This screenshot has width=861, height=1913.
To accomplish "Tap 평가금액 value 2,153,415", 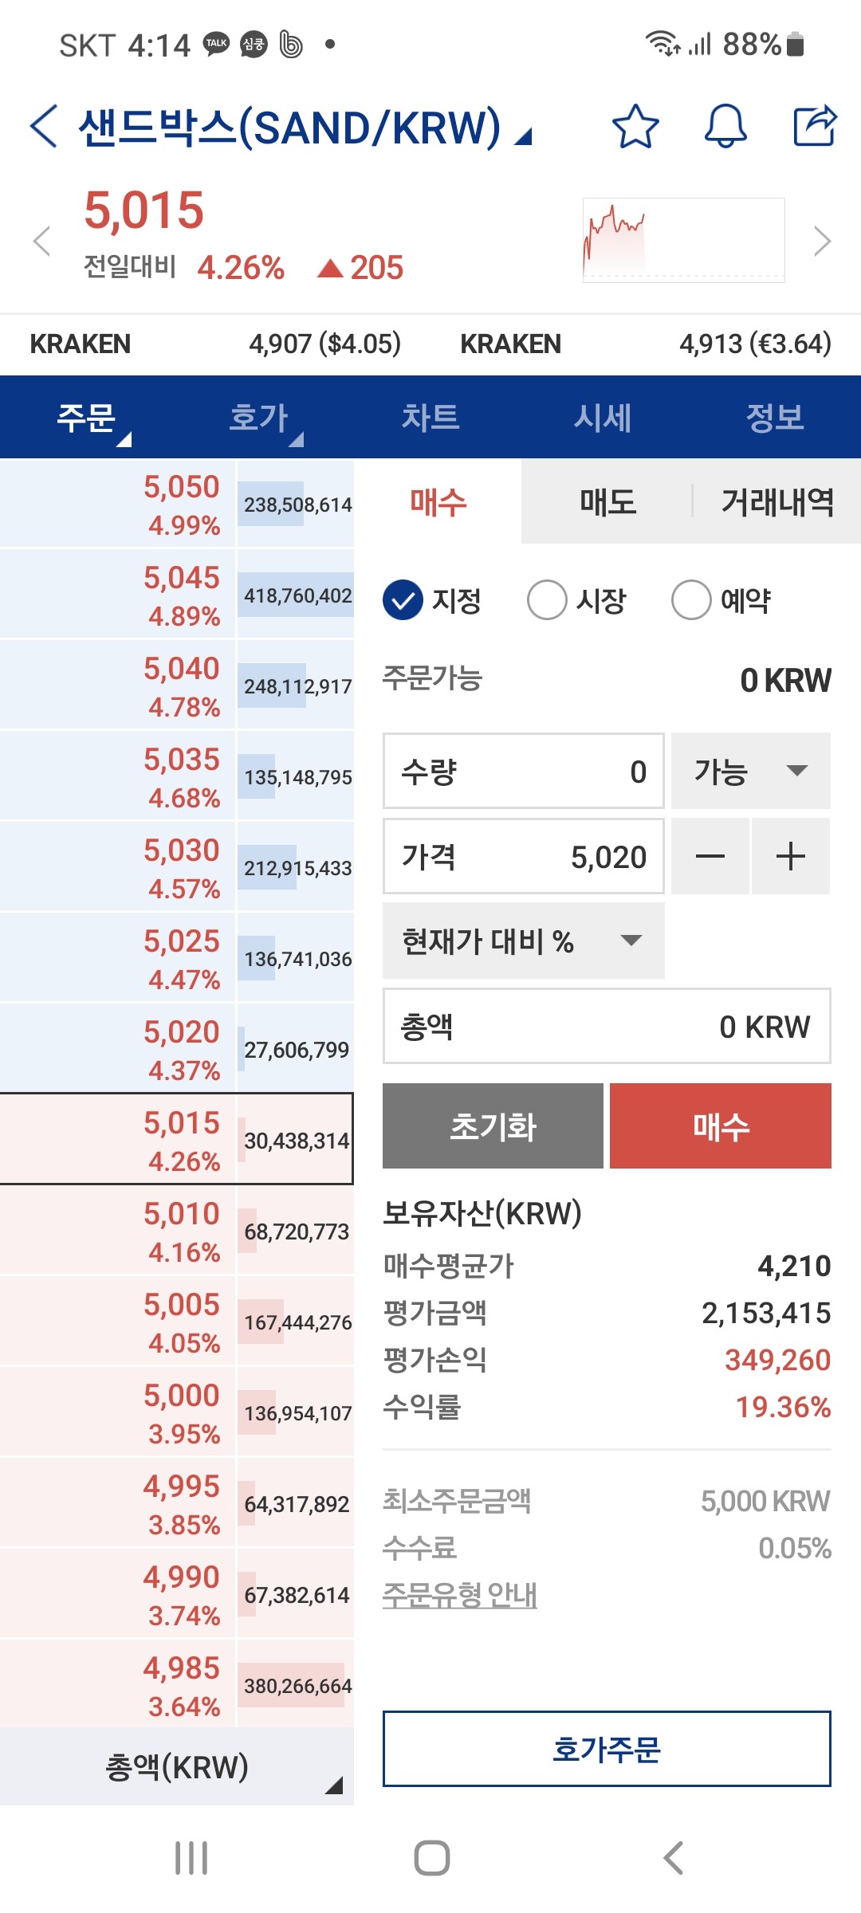I will point(766,1313).
